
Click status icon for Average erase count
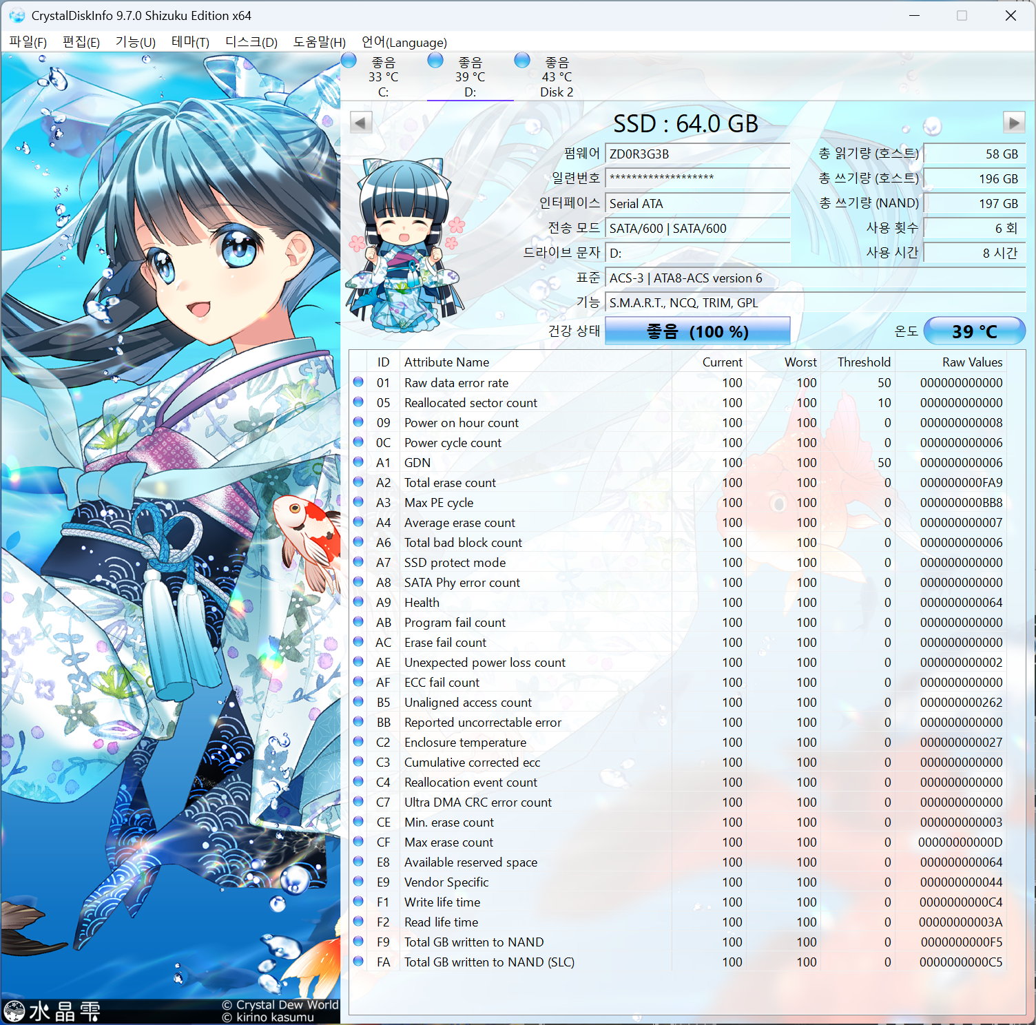point(358,521)
